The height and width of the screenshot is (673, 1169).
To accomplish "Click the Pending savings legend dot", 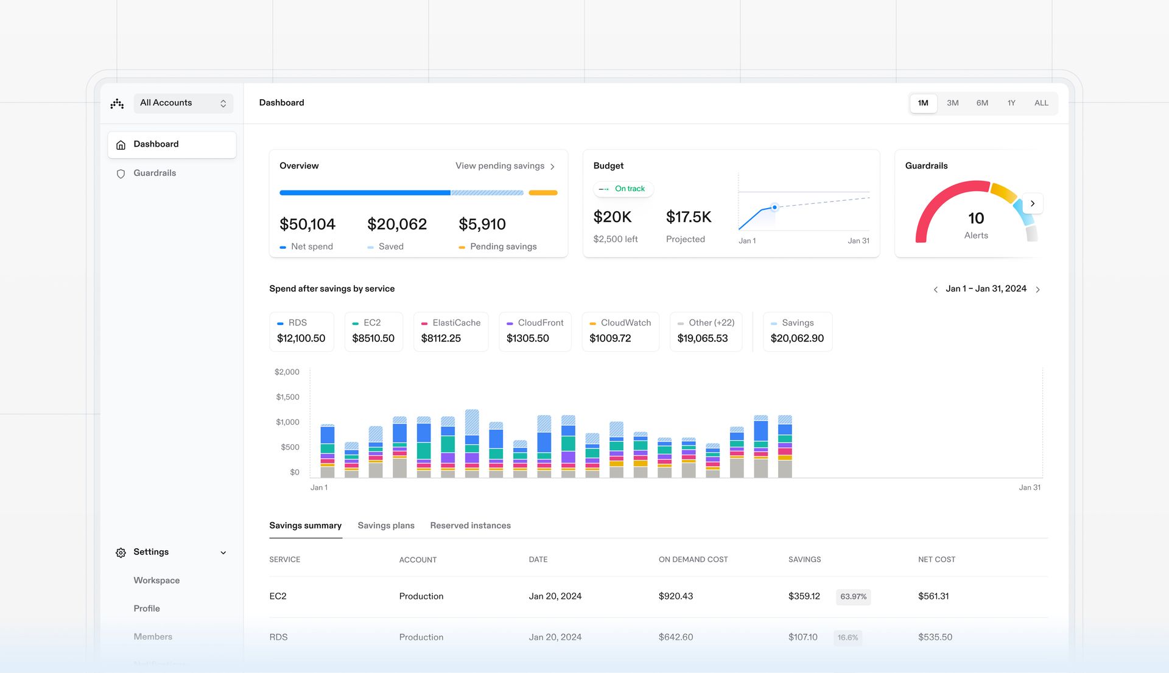I will coord(462,247).
